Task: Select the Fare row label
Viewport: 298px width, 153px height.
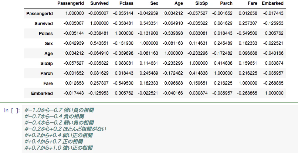Action: 48,83
